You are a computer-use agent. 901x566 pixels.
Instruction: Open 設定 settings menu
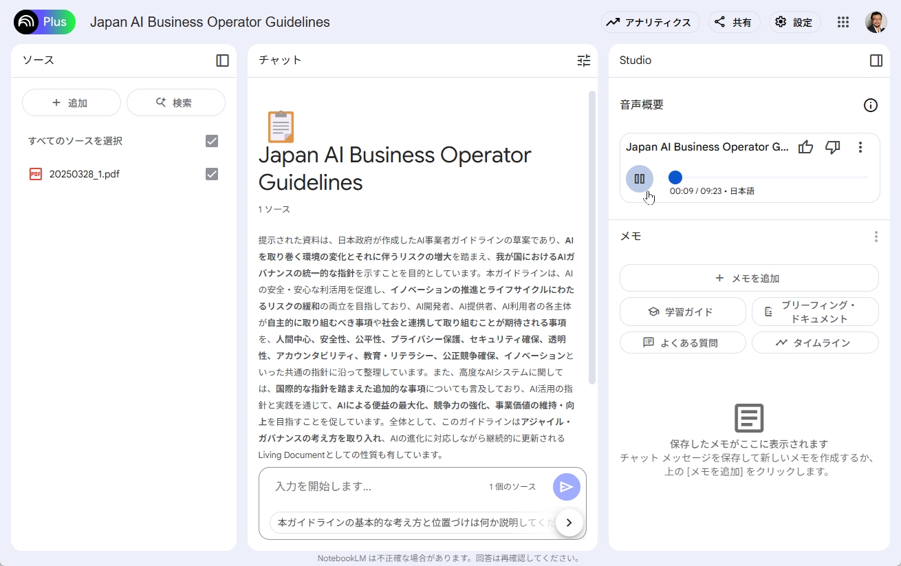click(x=794, y=22)
